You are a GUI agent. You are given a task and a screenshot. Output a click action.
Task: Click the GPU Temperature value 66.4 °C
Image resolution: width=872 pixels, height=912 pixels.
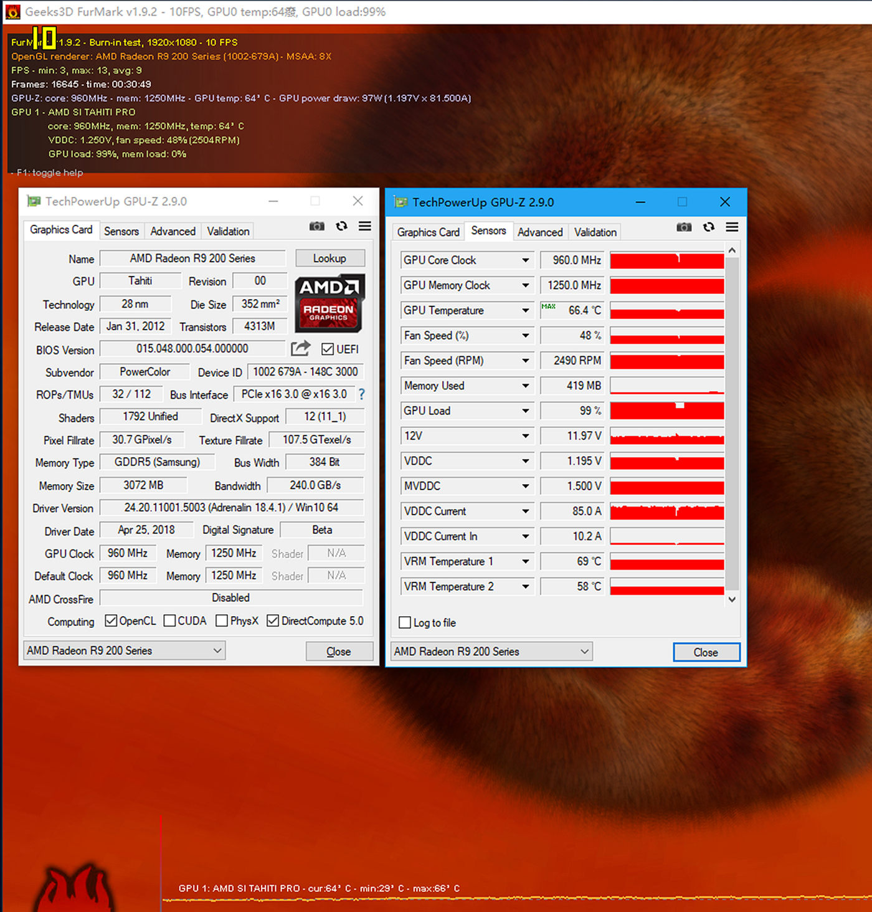tap(572, 310)
